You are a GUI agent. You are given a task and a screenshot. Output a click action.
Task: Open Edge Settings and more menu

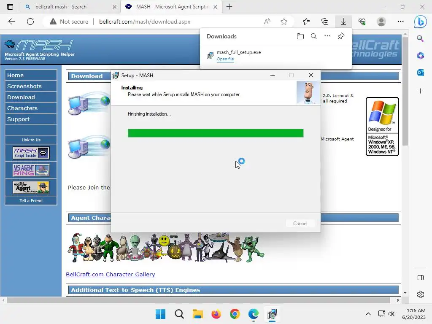click(401, 22)
